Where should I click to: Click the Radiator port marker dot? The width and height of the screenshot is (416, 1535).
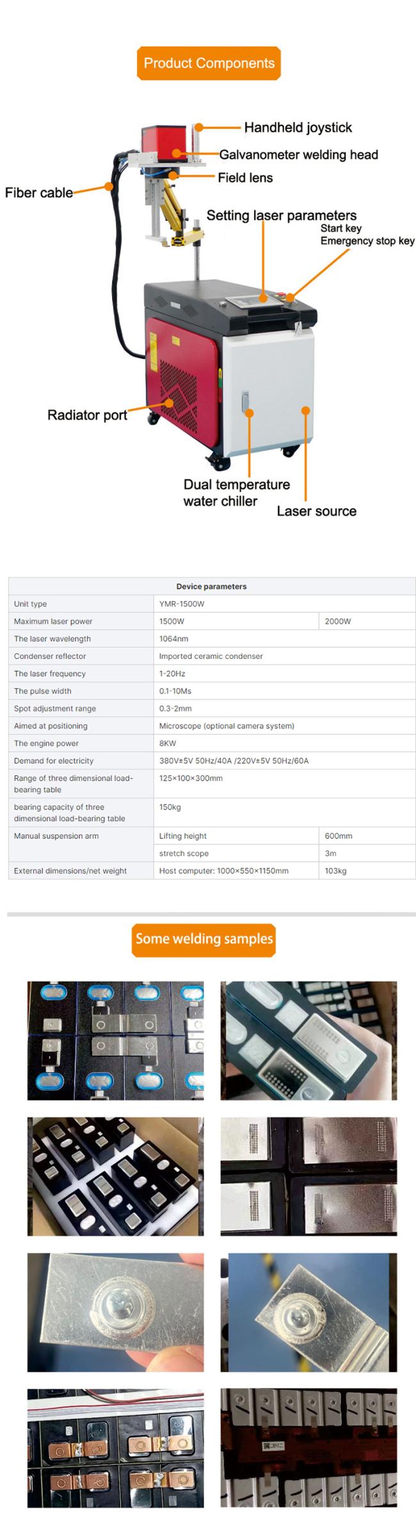[169, 403]
